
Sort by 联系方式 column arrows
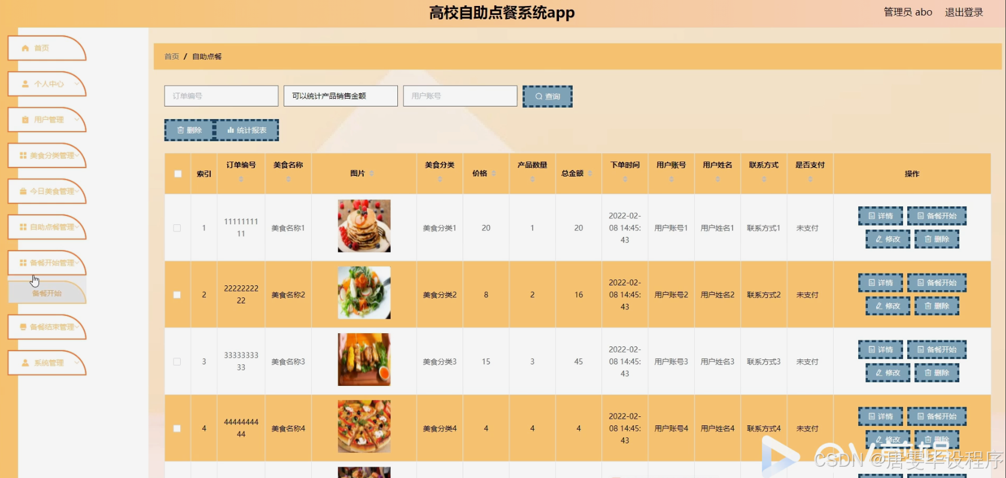tap(764, 179)
